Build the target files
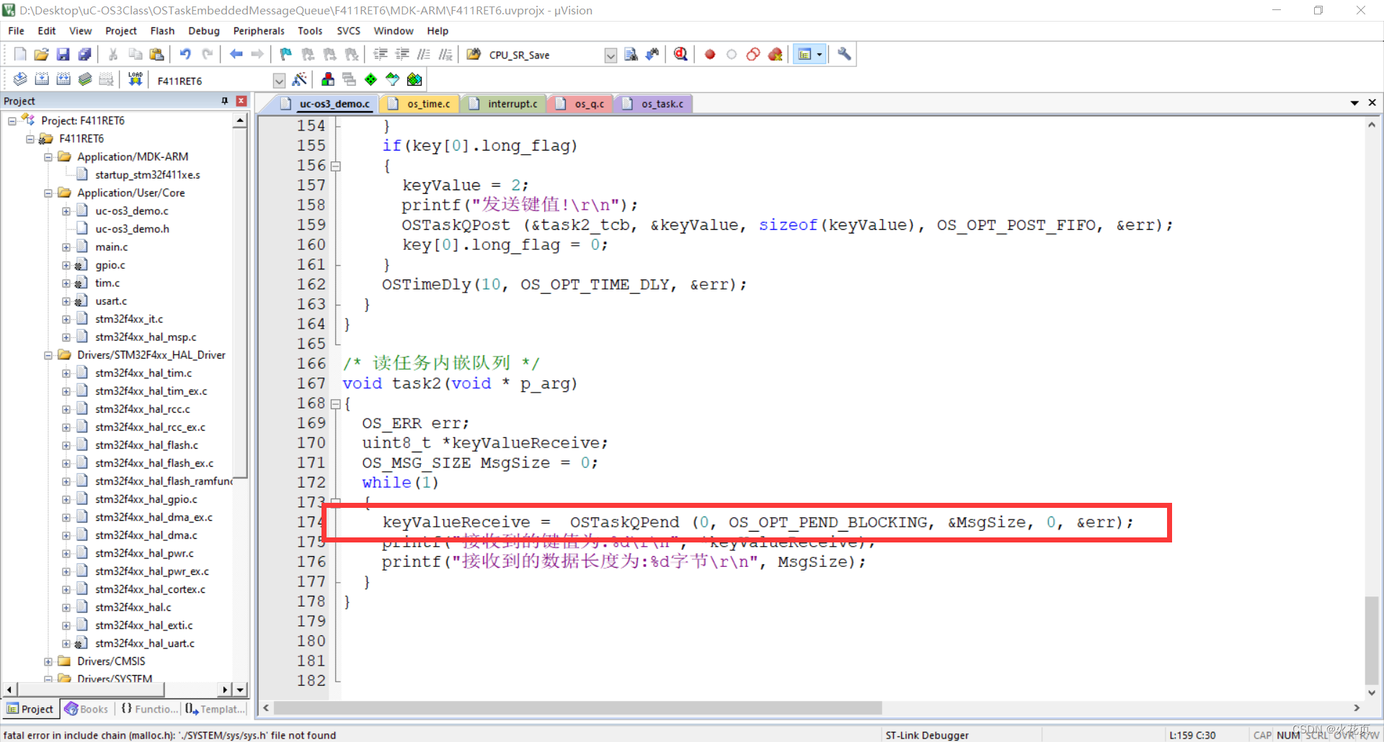 (42, 79)
